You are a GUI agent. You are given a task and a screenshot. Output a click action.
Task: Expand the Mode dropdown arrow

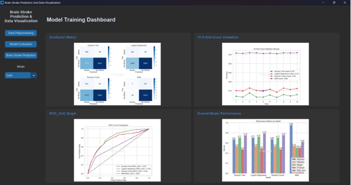pyautogui.click(x=33, y=75)
